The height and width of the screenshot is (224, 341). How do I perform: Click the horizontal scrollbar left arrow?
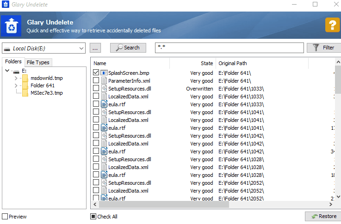tap(95, 205)
